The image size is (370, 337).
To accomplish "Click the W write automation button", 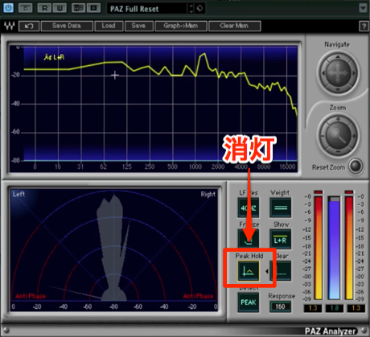I will click(60, 8).
